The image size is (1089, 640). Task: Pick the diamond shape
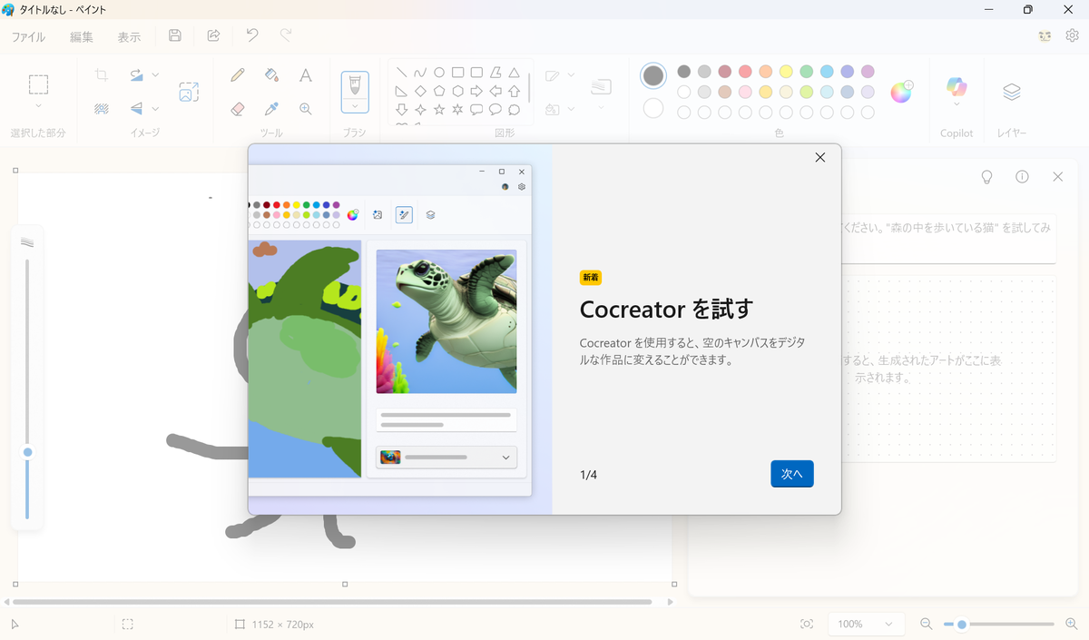tap(420, 91)
